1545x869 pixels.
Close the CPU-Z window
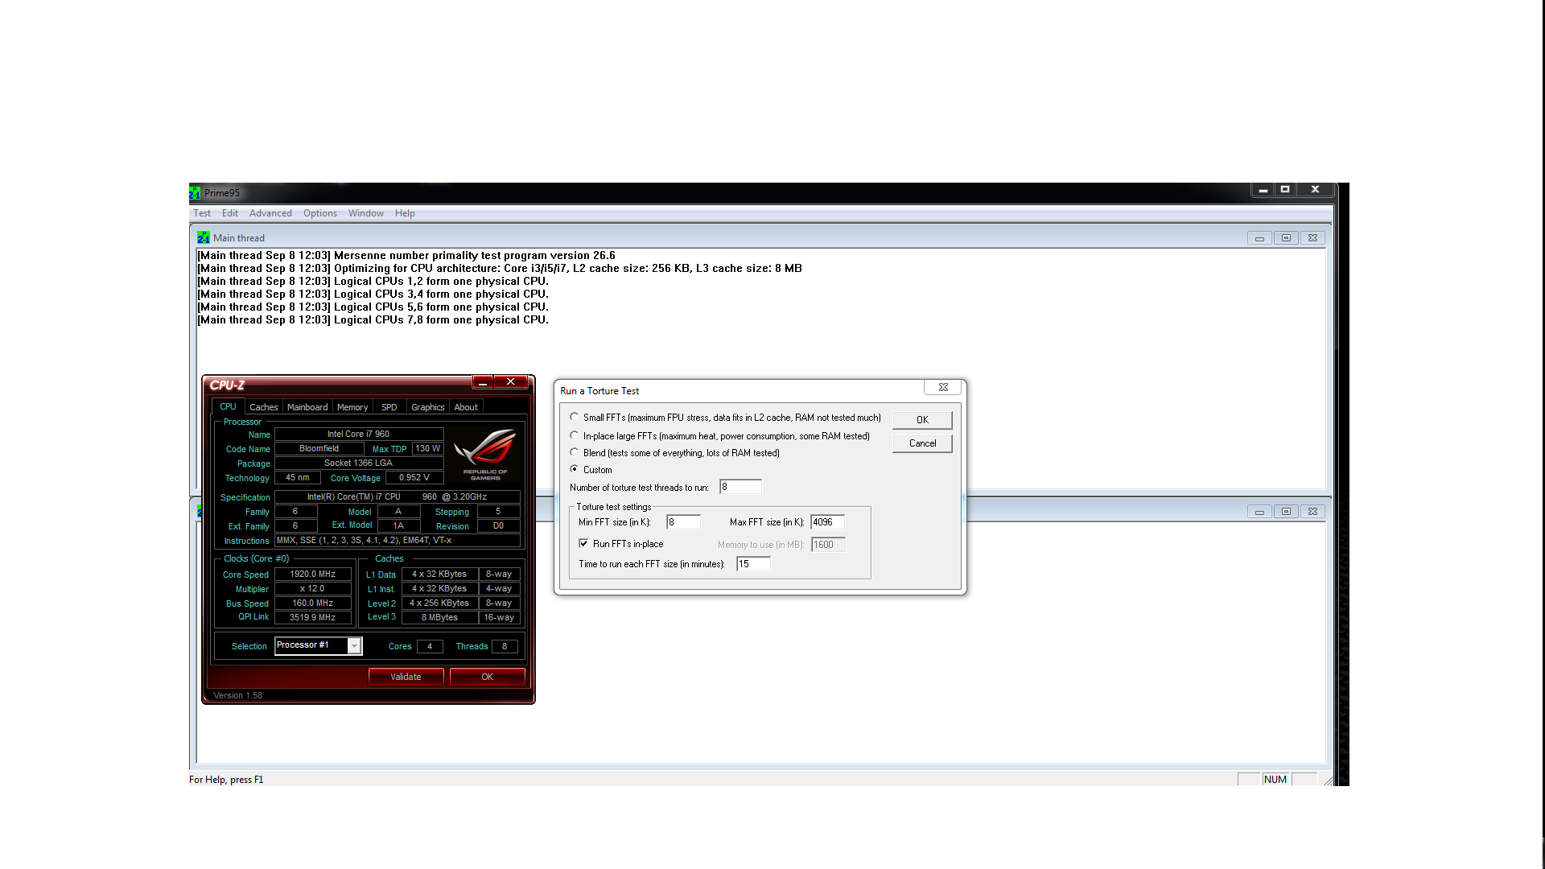point(511,382)
